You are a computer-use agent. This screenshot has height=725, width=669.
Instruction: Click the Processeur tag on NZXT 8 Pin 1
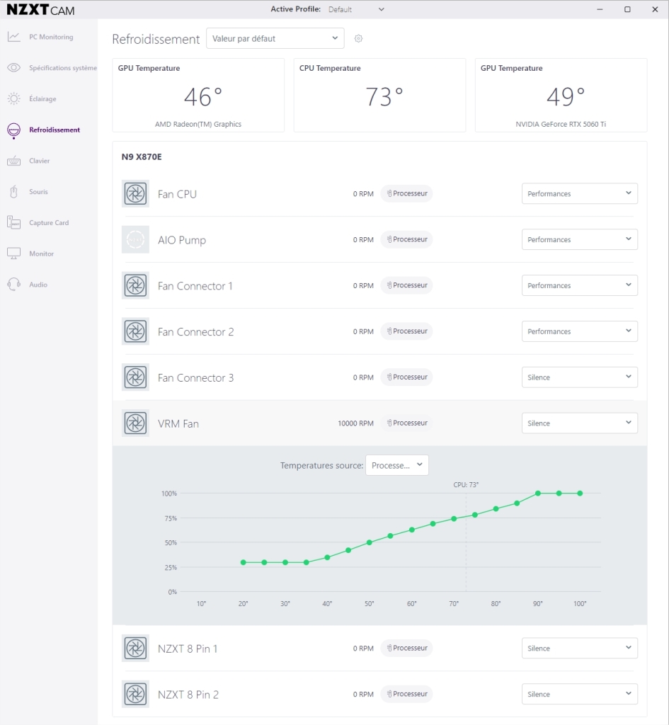[x=407, y=649]
